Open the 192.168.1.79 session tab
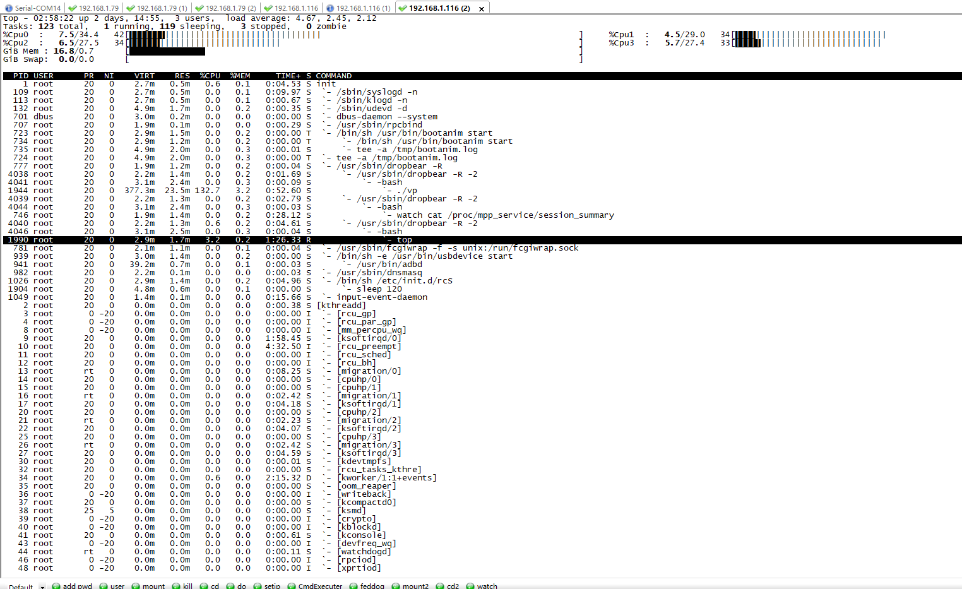The height and width of the screenshot is (589, 962). [93, 8]
